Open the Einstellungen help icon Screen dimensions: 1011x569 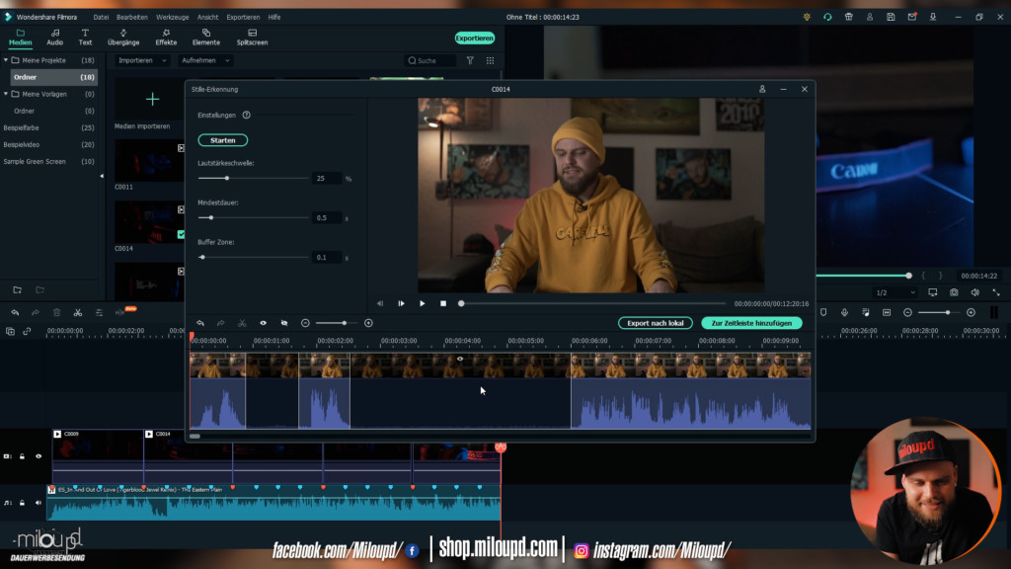246,115
